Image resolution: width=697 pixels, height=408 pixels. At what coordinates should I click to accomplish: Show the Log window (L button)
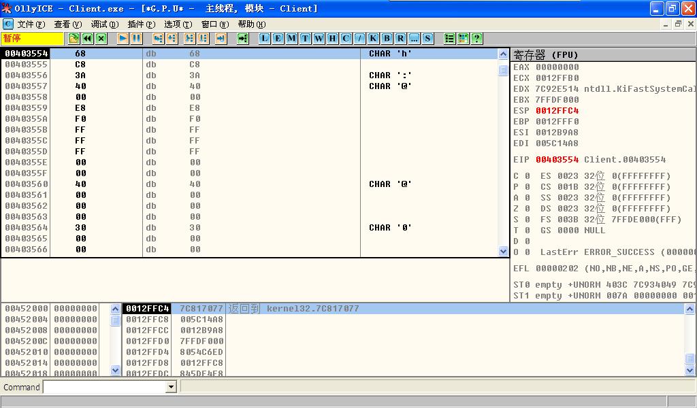click(x=265, y=38)
